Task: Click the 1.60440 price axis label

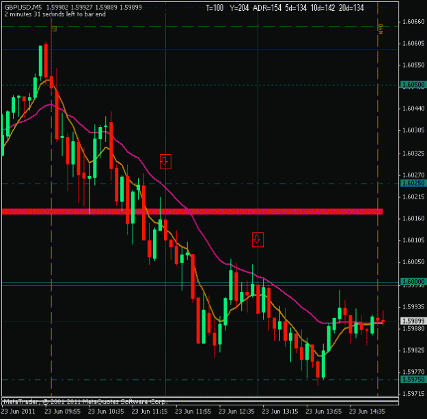Action: coord(413,109)
